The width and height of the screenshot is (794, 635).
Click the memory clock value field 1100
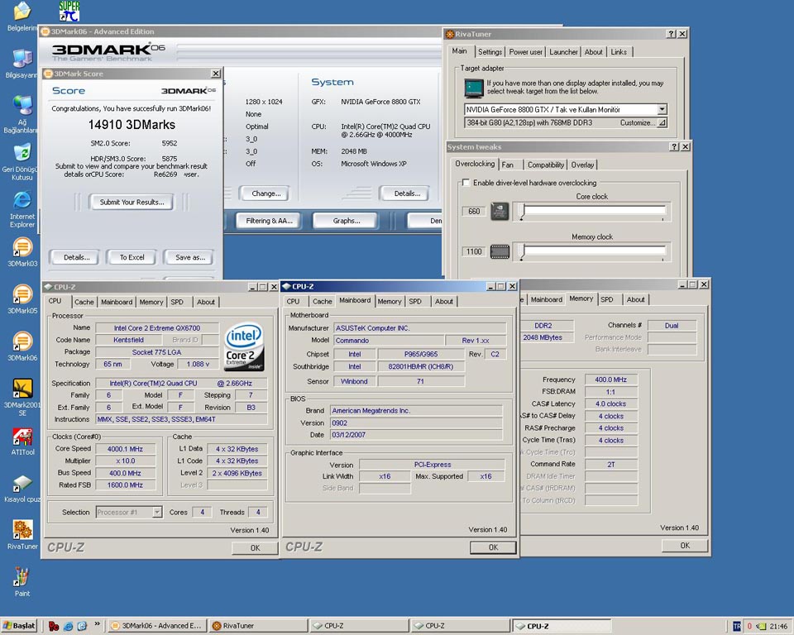[474, 251]
